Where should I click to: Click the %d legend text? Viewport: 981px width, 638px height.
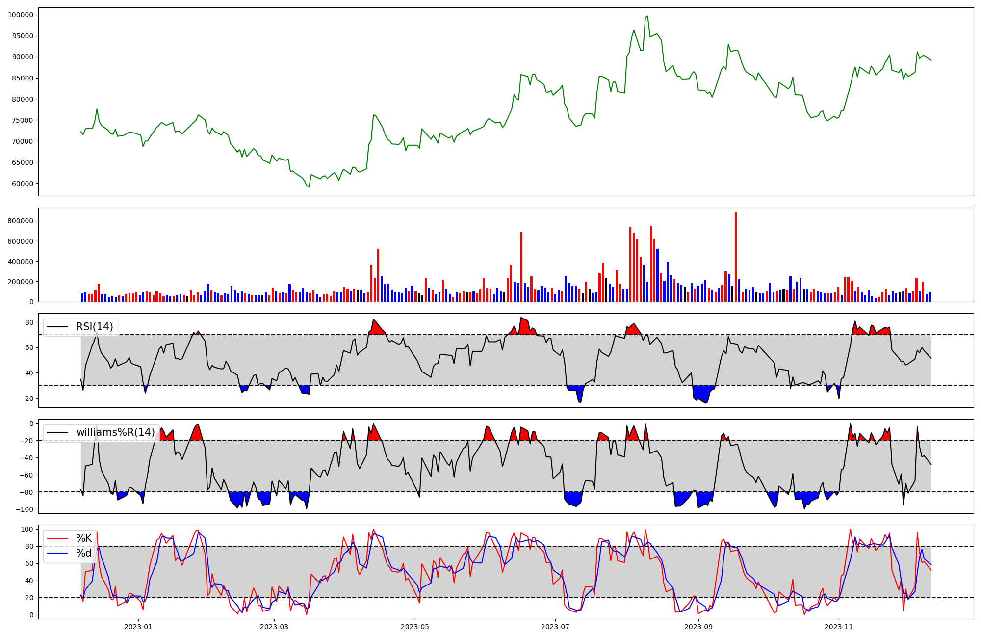(x=84, y=553)
